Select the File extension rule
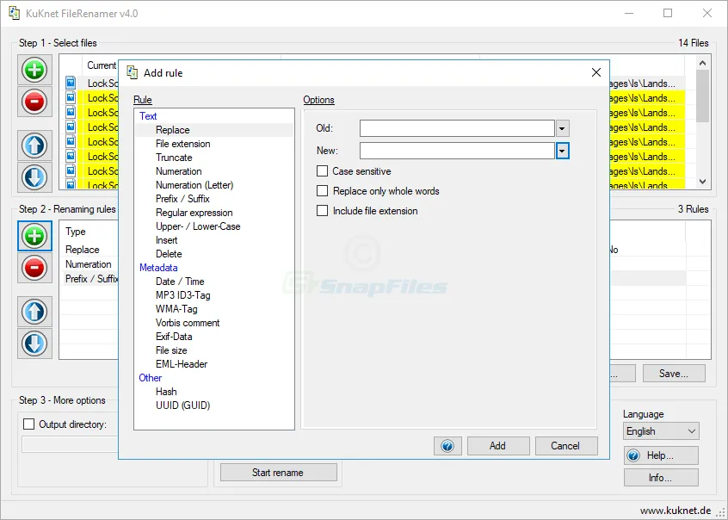Image resolution: width=728 pixels, height=520 pixels. tap(183, 144)
